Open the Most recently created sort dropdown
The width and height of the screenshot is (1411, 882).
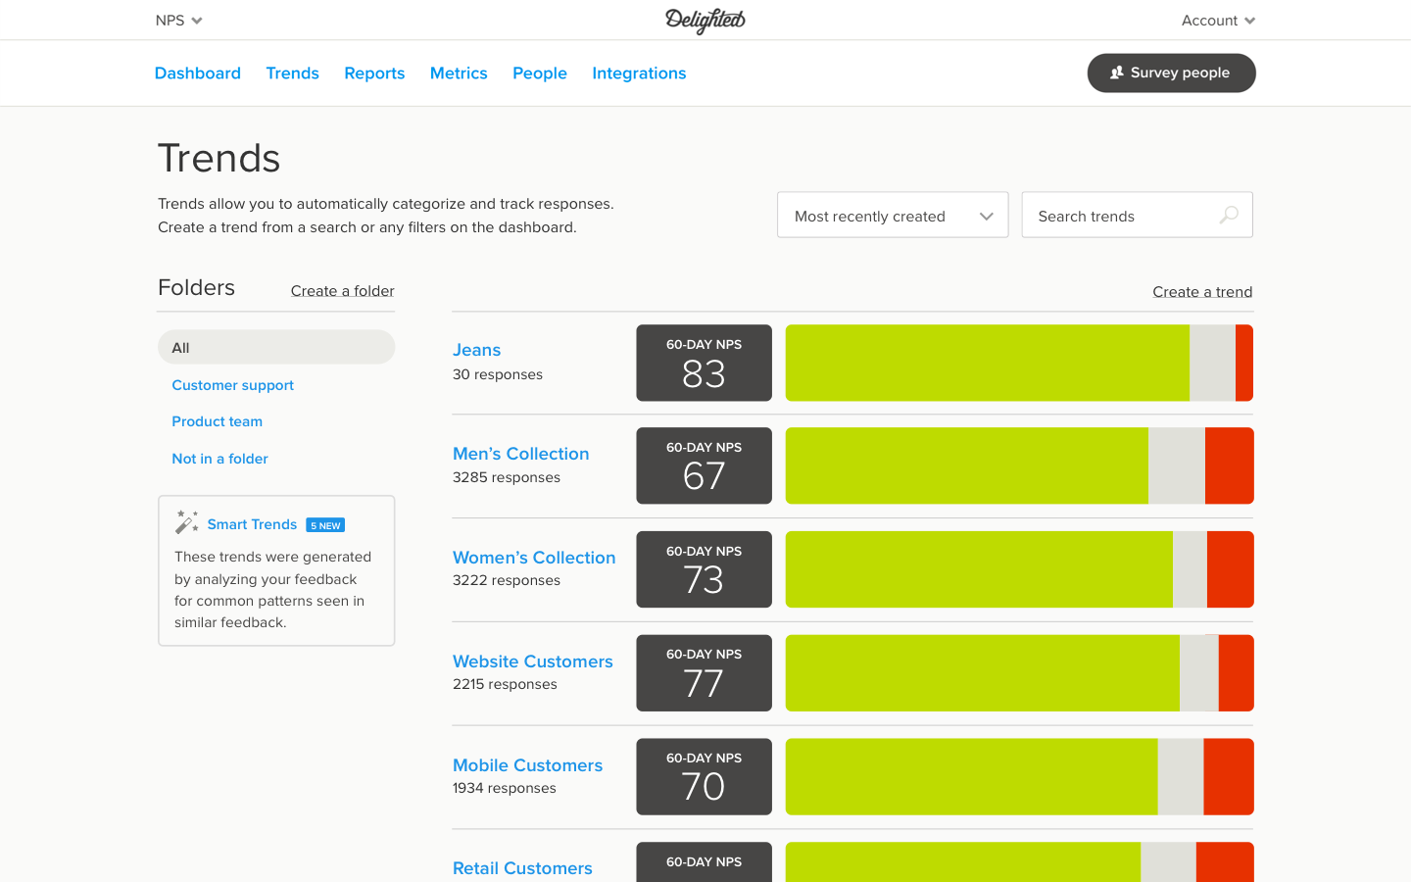coord(892,216)
